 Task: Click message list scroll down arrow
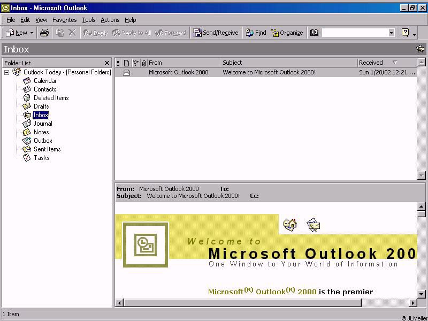pyautogui.click(x=422, y=175)
